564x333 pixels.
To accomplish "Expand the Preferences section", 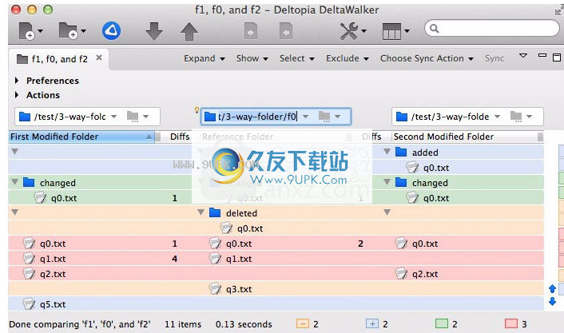I will [17, 81].
